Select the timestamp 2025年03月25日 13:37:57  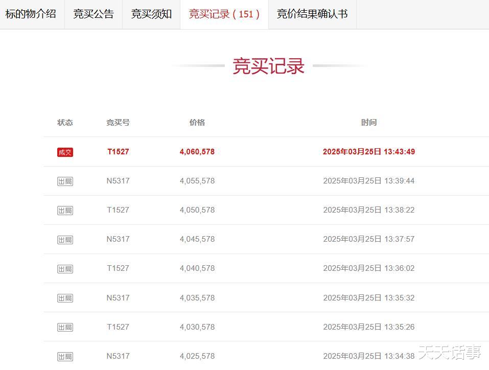368,239
